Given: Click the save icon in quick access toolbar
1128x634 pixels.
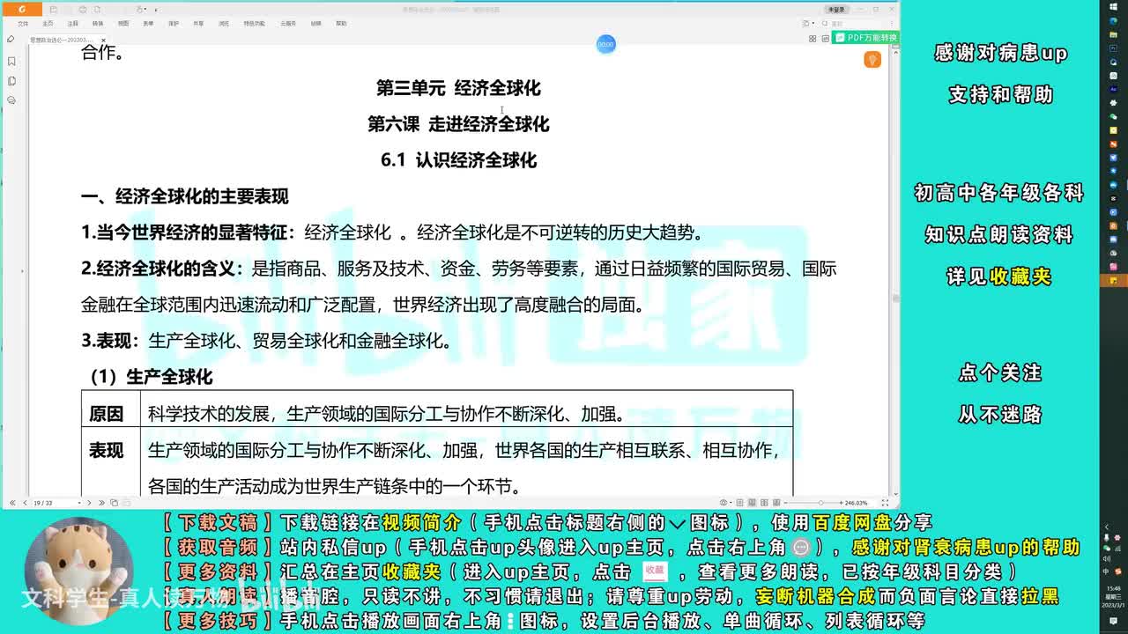Looking at the screenshot, I should [53, 10].
